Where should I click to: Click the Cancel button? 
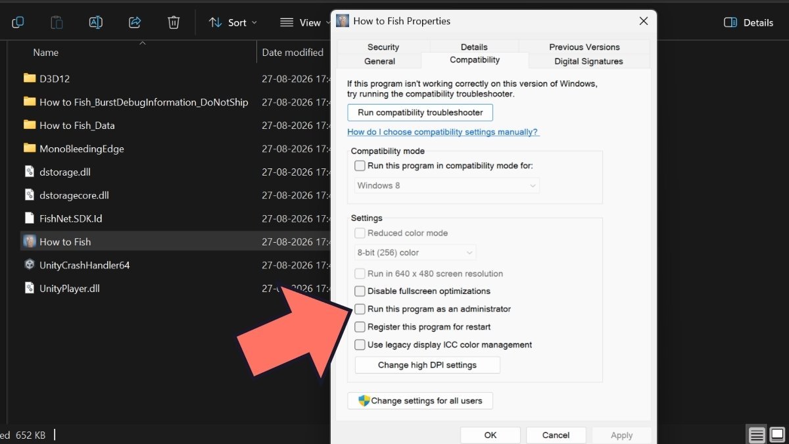(x=556, y=435)
